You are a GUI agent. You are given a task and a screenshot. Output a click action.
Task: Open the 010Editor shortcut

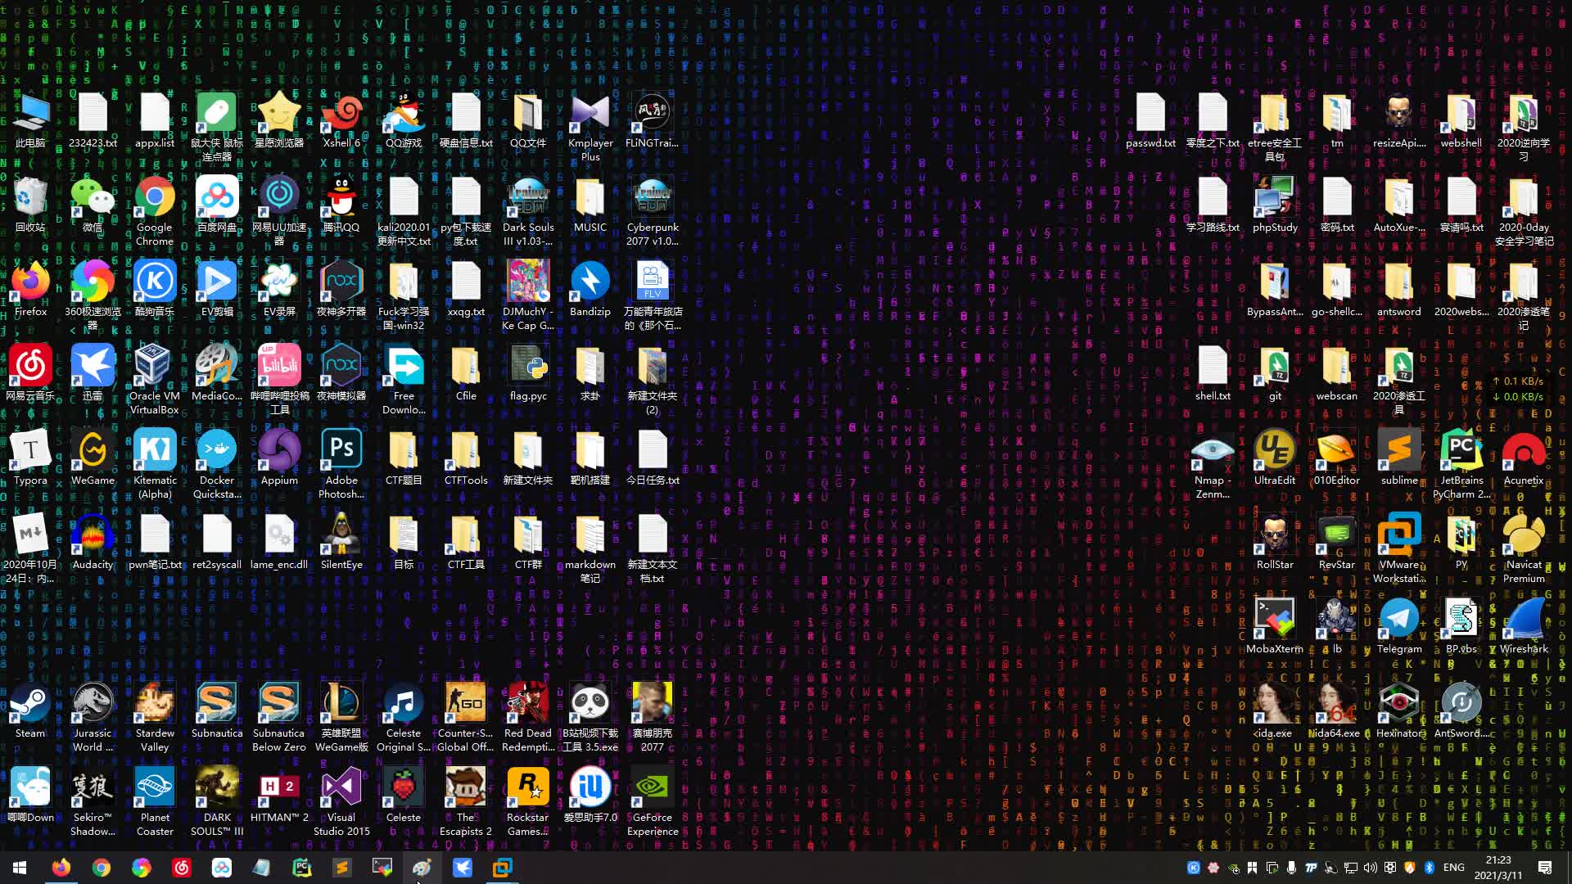coord(1336,452)
